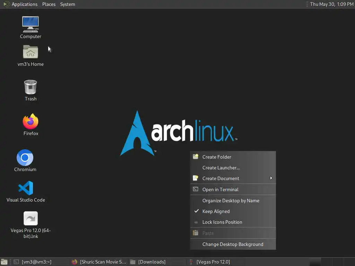Click the show desktop icon in bottom panel
Viewport: 355px width, 266px height.
4,262
